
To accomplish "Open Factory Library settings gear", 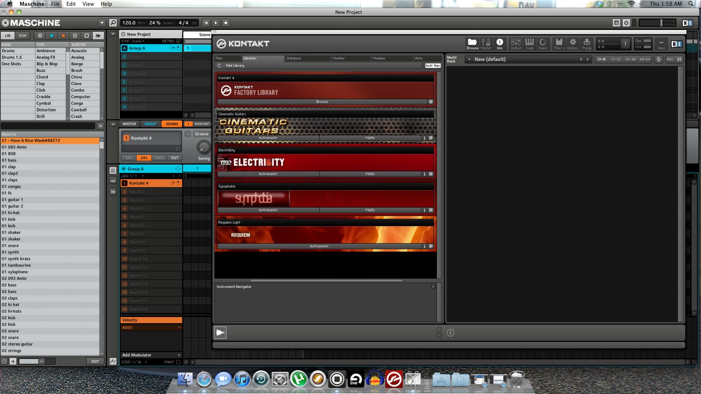I will click(431, 102).
